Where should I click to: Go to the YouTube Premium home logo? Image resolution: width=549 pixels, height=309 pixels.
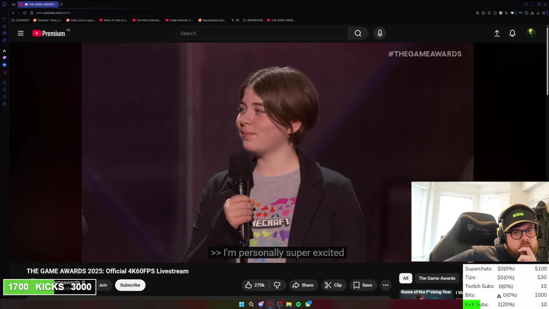click(x=49, y=33)
